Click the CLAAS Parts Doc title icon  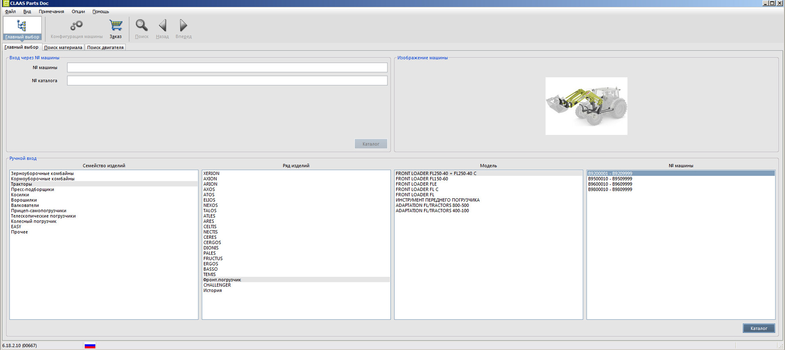pos(6,3)
